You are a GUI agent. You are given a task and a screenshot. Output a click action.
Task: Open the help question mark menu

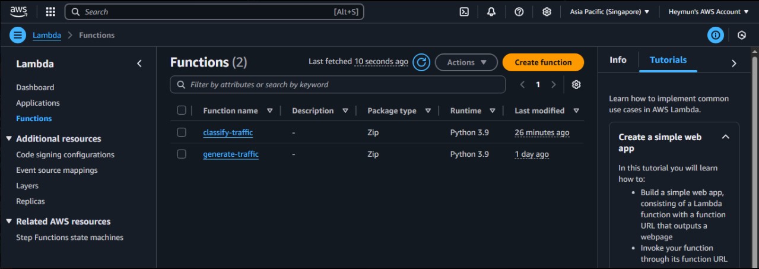pos(519,12)
